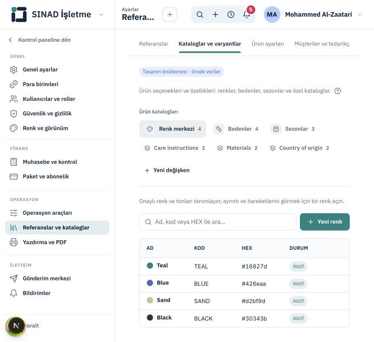This screenshot has height=342, width=374.
Task: Select the Sezonlar catalog
Action: (x=293, y=129)
